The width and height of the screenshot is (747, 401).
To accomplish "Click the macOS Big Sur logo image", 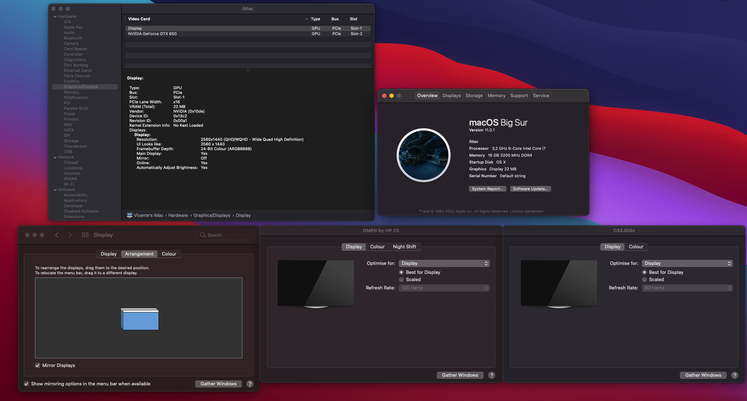I will point(423,155).
